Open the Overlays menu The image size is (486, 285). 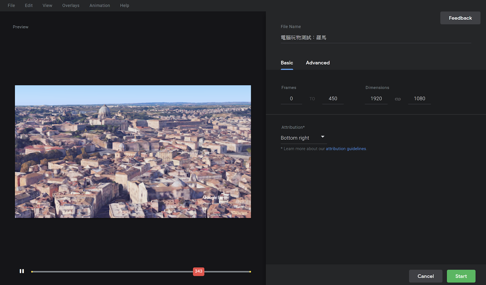(70, 5)
